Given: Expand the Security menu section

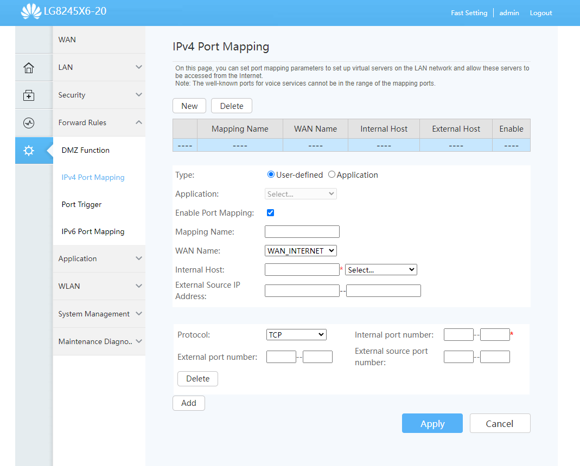Looking at the screenshot, I should 99,95.
